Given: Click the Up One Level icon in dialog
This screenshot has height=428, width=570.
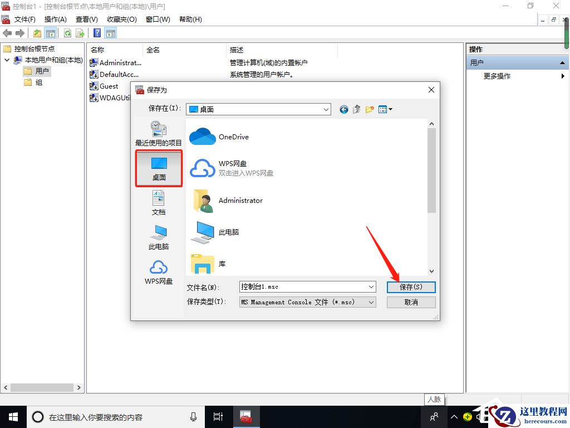Looking at the screenshot, I should [x=356, y=109].
